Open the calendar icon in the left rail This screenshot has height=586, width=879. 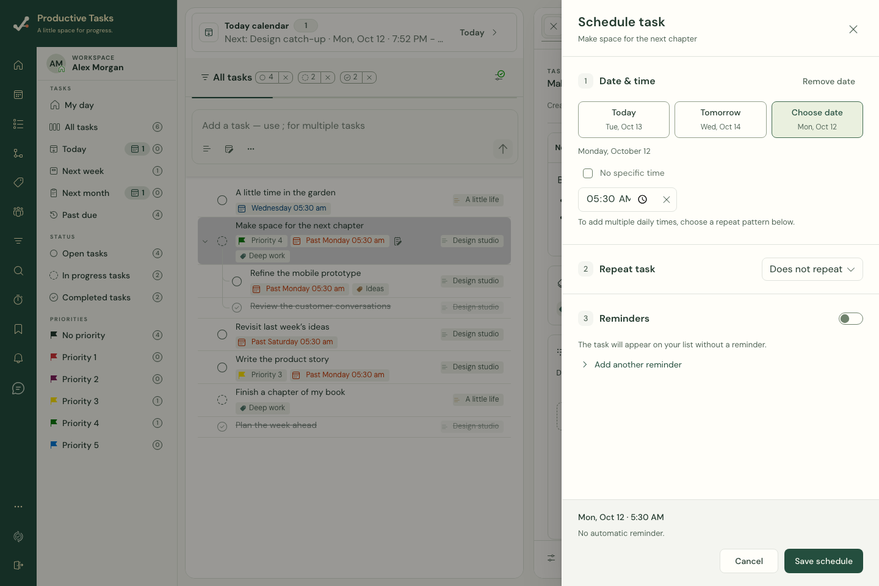click(18, 95)
